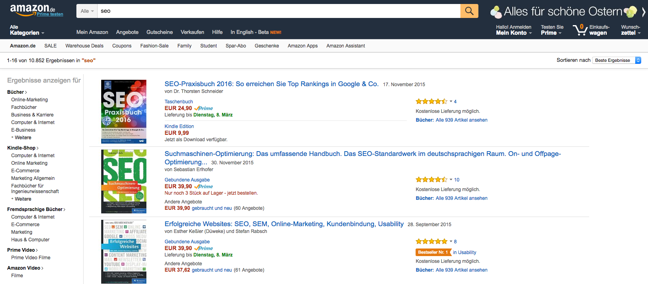
Task: Open Suchmaschinen-Optimierung handbook title link
Action: [363, 158]
